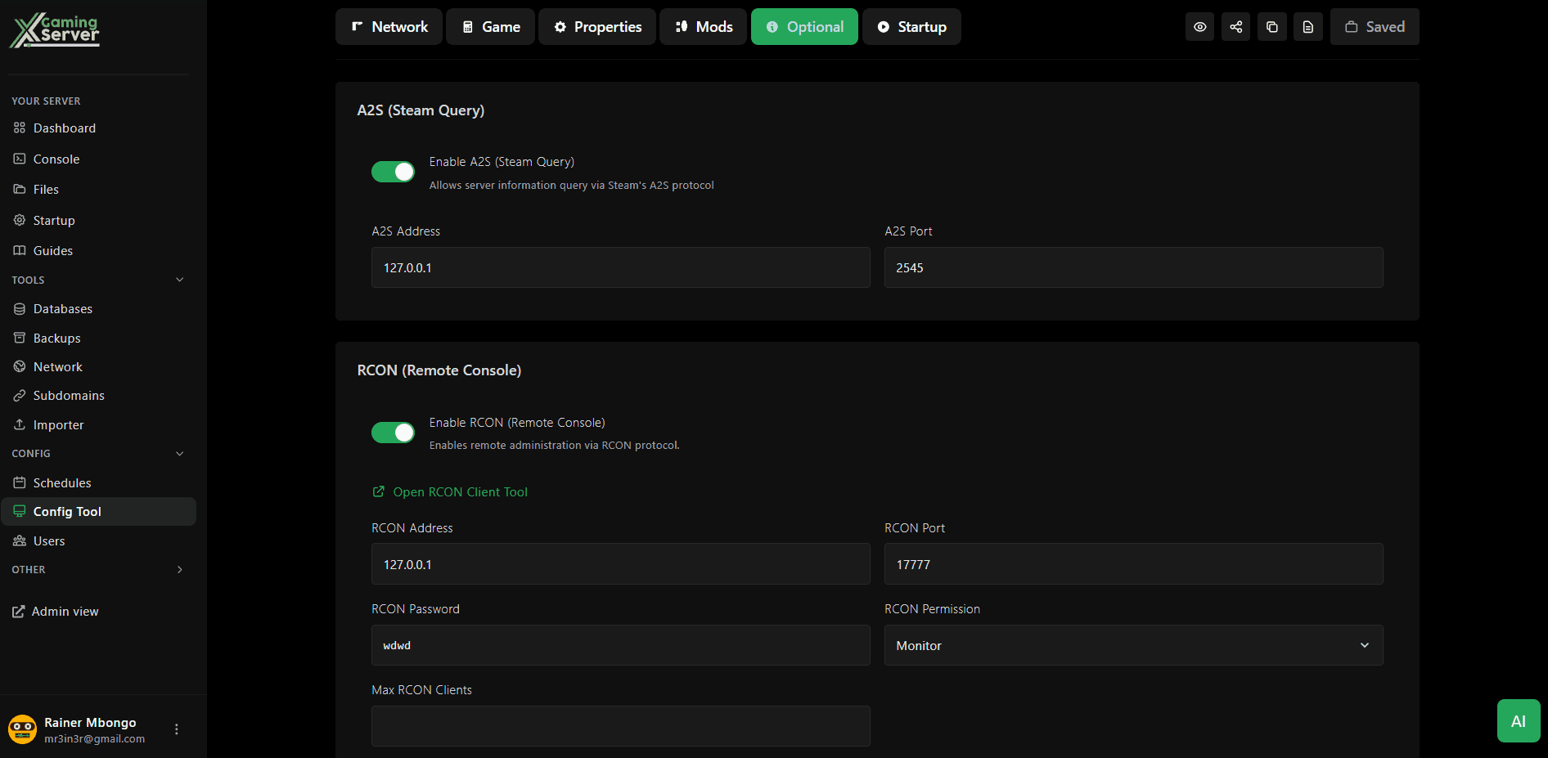Open RCON Client Tool link
This screenshot has height=758, width=1548.
(x=459, y=491)
